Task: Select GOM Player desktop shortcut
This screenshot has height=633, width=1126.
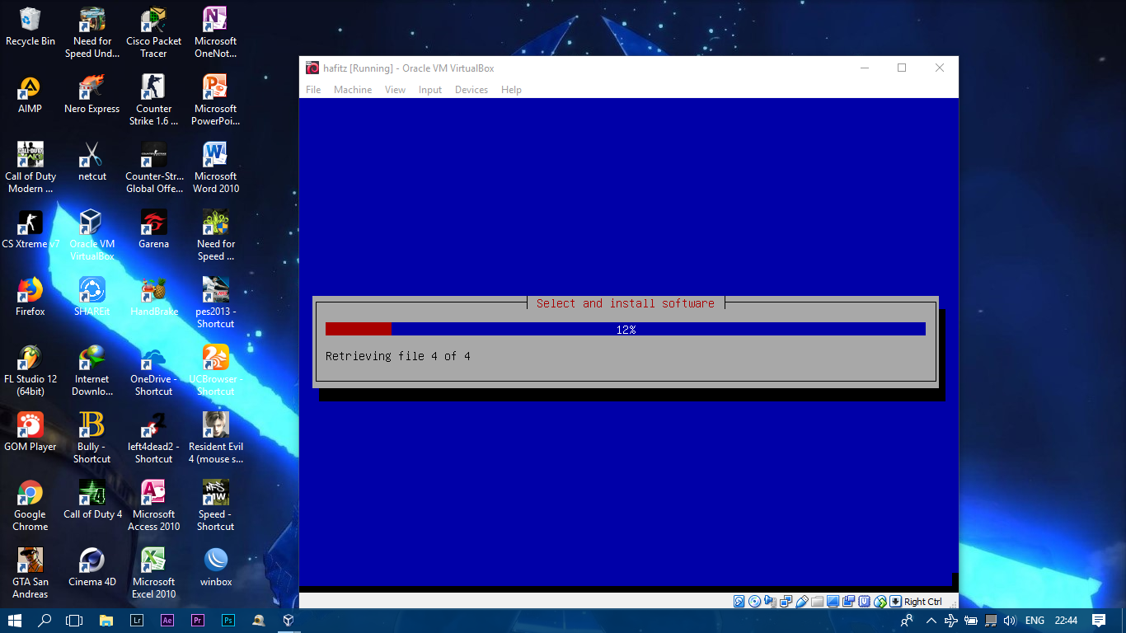Action: [30, 433]
